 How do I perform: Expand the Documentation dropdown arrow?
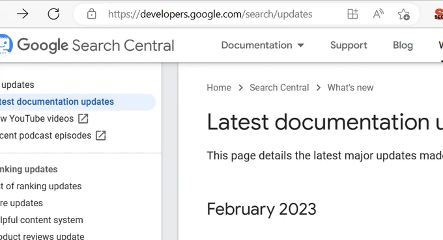(301, 45)
